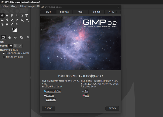The width and height of the screenshot is (163, 117).
Task: Select the Paintbrush tool
Action: point(12,20)
